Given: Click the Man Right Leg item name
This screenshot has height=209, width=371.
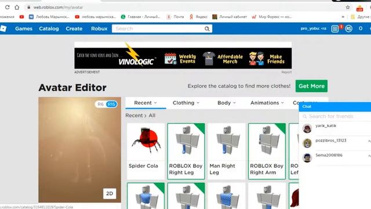Looking at the screenshot, I should pyautogui.click(x=222, y=169).
